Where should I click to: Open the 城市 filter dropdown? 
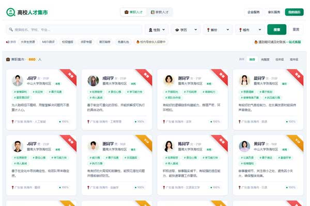(250, 30)
